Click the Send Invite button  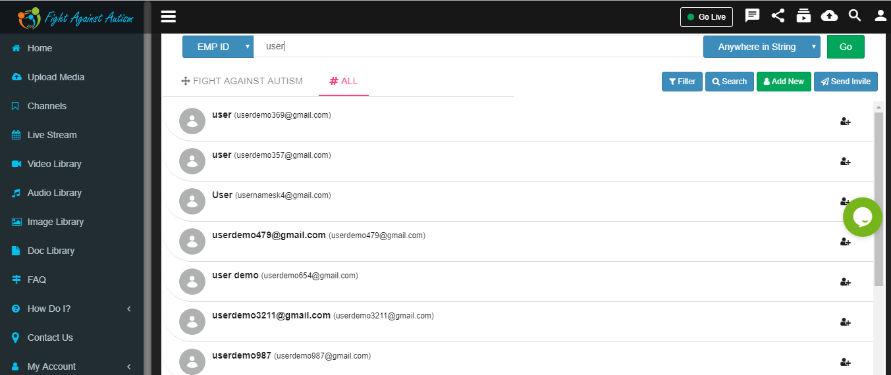[846, 82]
